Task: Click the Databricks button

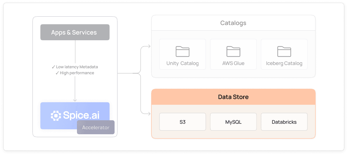Action: point(284,122)
